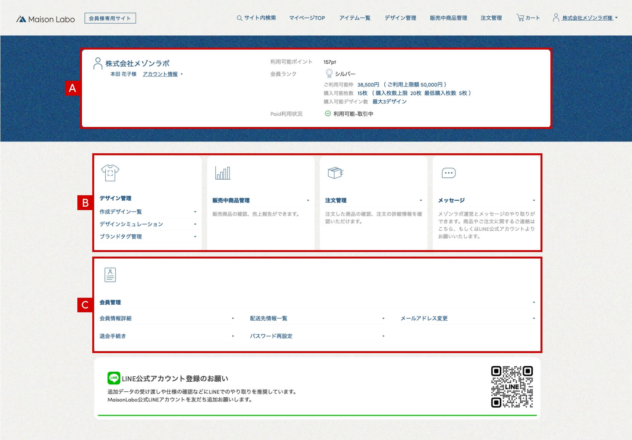Open 退会手続き
This screenshot has height=440, width=632.
(x=112, y=336)
